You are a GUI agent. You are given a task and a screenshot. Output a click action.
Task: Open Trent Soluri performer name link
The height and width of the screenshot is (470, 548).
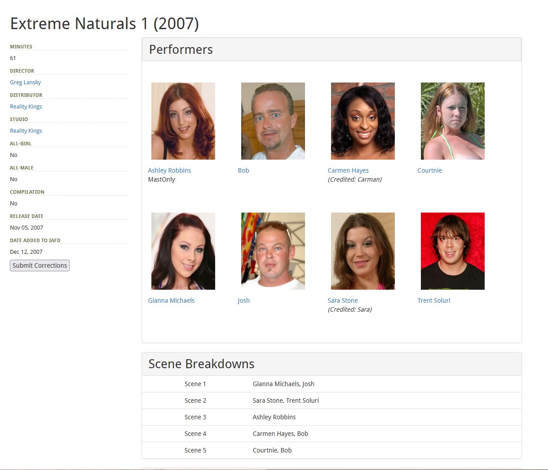click(433, 300)
